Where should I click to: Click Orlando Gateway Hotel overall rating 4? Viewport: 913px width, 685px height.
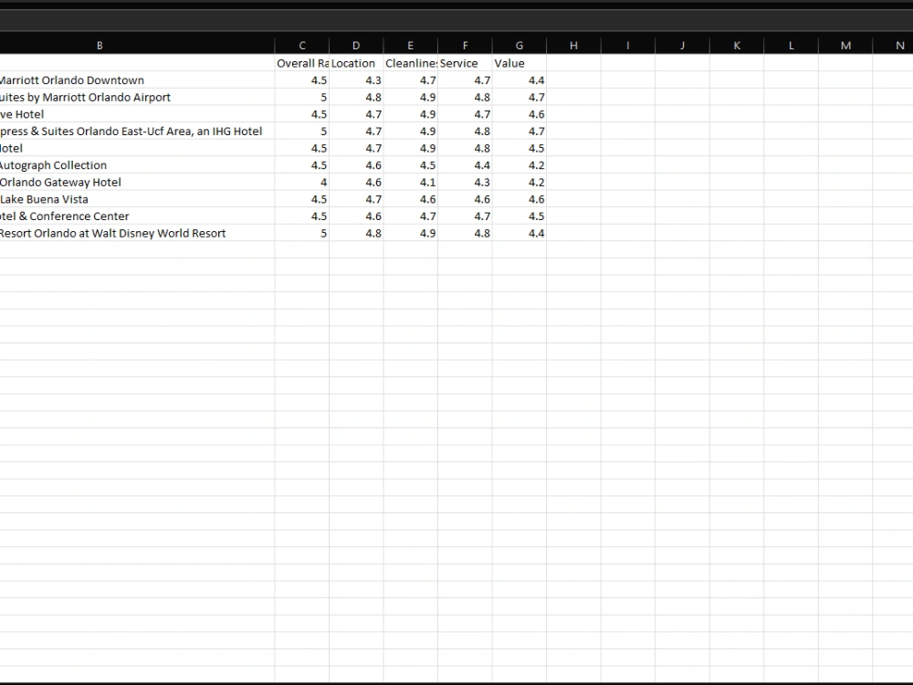pyautogui.click(x=301, y=182)
